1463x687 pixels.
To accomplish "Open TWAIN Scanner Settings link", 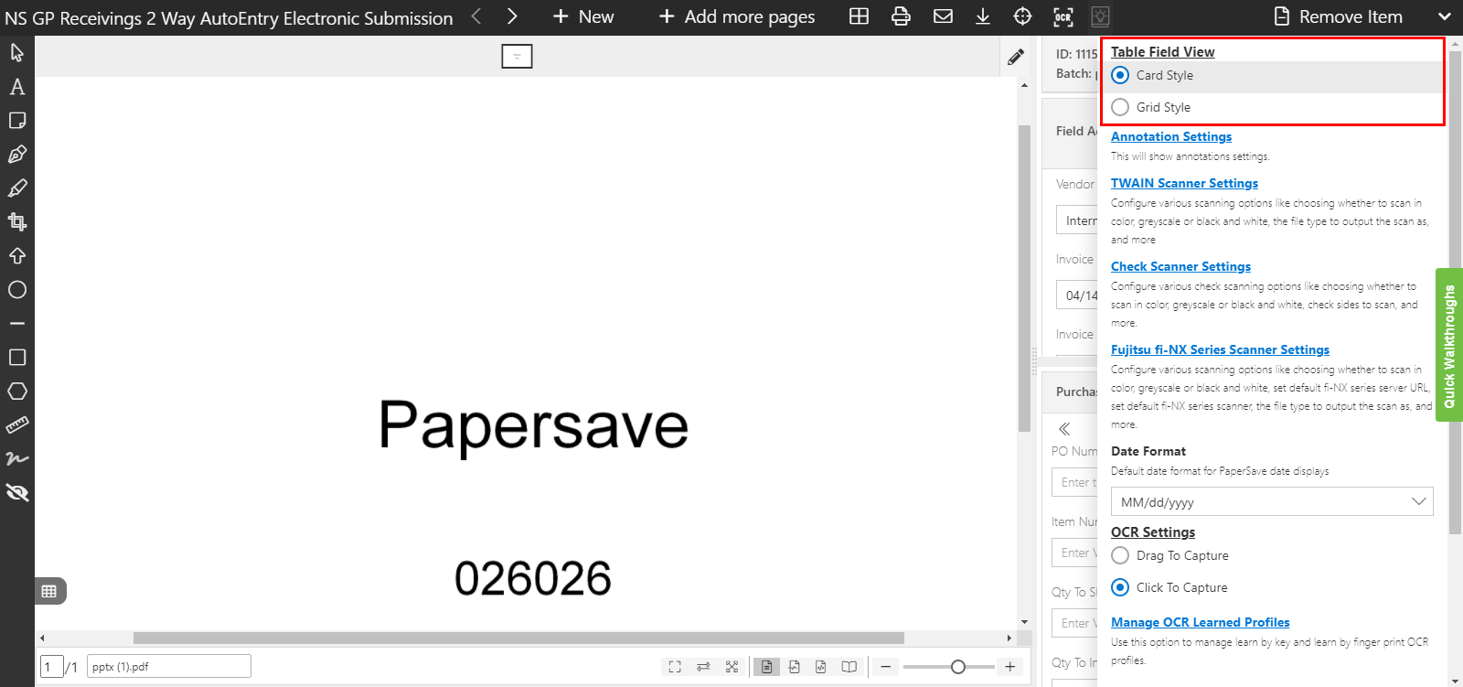I will (1184, 183).
